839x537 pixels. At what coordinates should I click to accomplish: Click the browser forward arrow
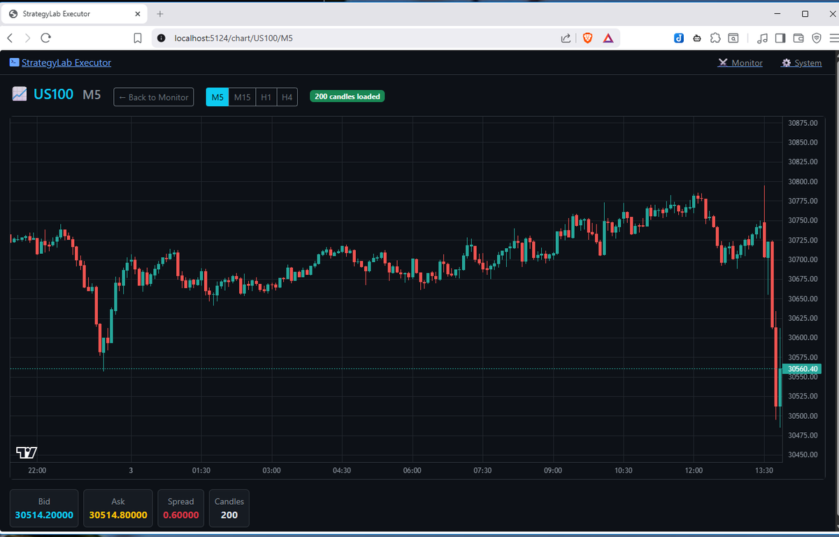click(27, 38)
